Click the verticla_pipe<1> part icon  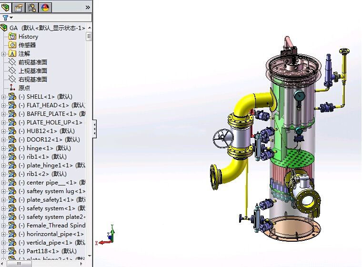[x=12, y=243]
